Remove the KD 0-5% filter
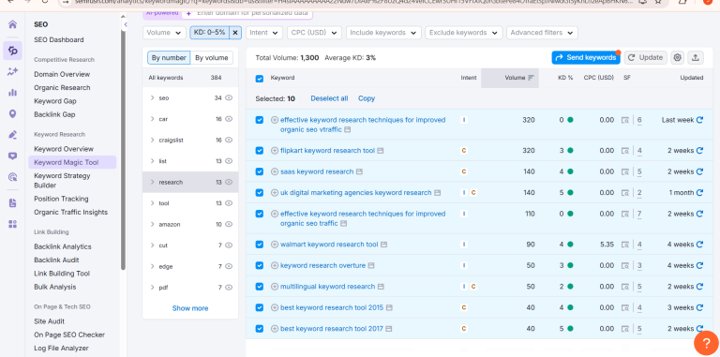The height and width of the screenshot is (357, 720). pos(235,33)
